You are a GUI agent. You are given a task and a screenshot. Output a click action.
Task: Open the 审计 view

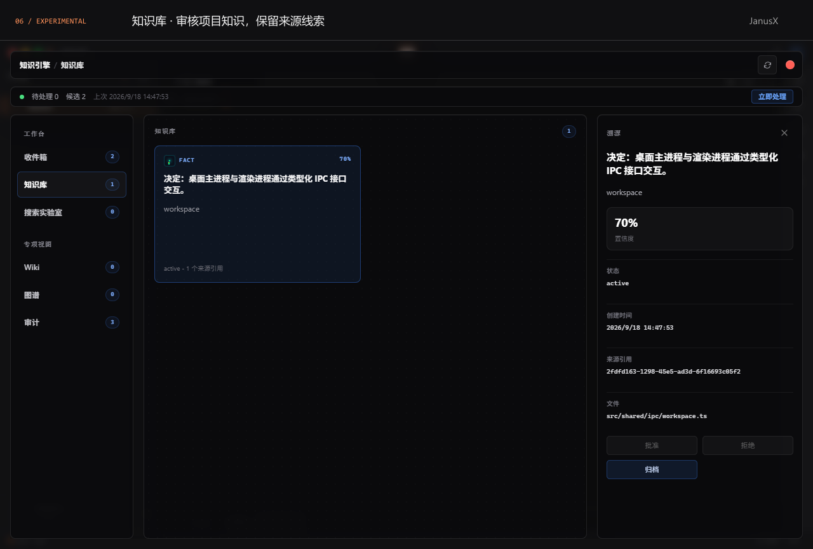click(x=72, y=323)
